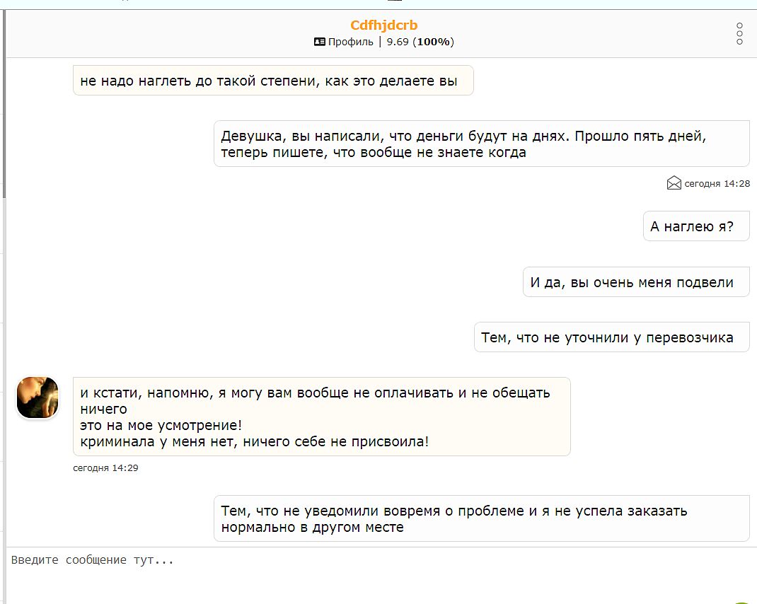757x604 pixels.
Task: Click the 'сегодня 14:28' timestamp
Action: (717, 183)
